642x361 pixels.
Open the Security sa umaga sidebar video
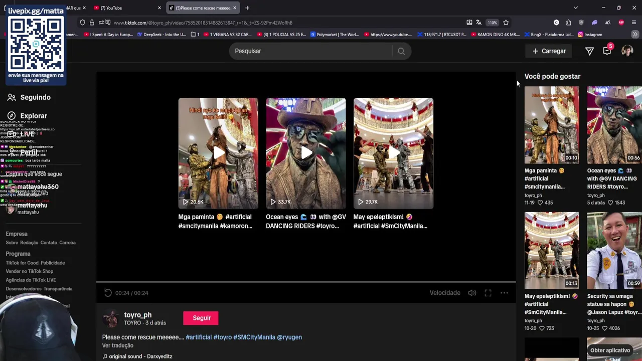pos(614,251)
